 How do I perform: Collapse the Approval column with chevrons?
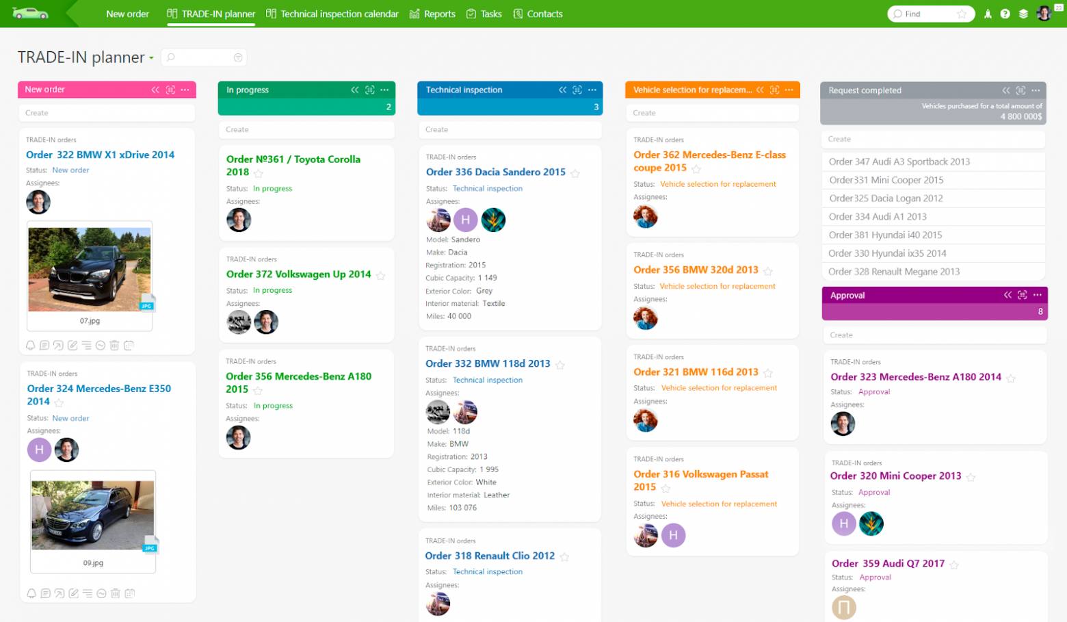pos(1007,295)
